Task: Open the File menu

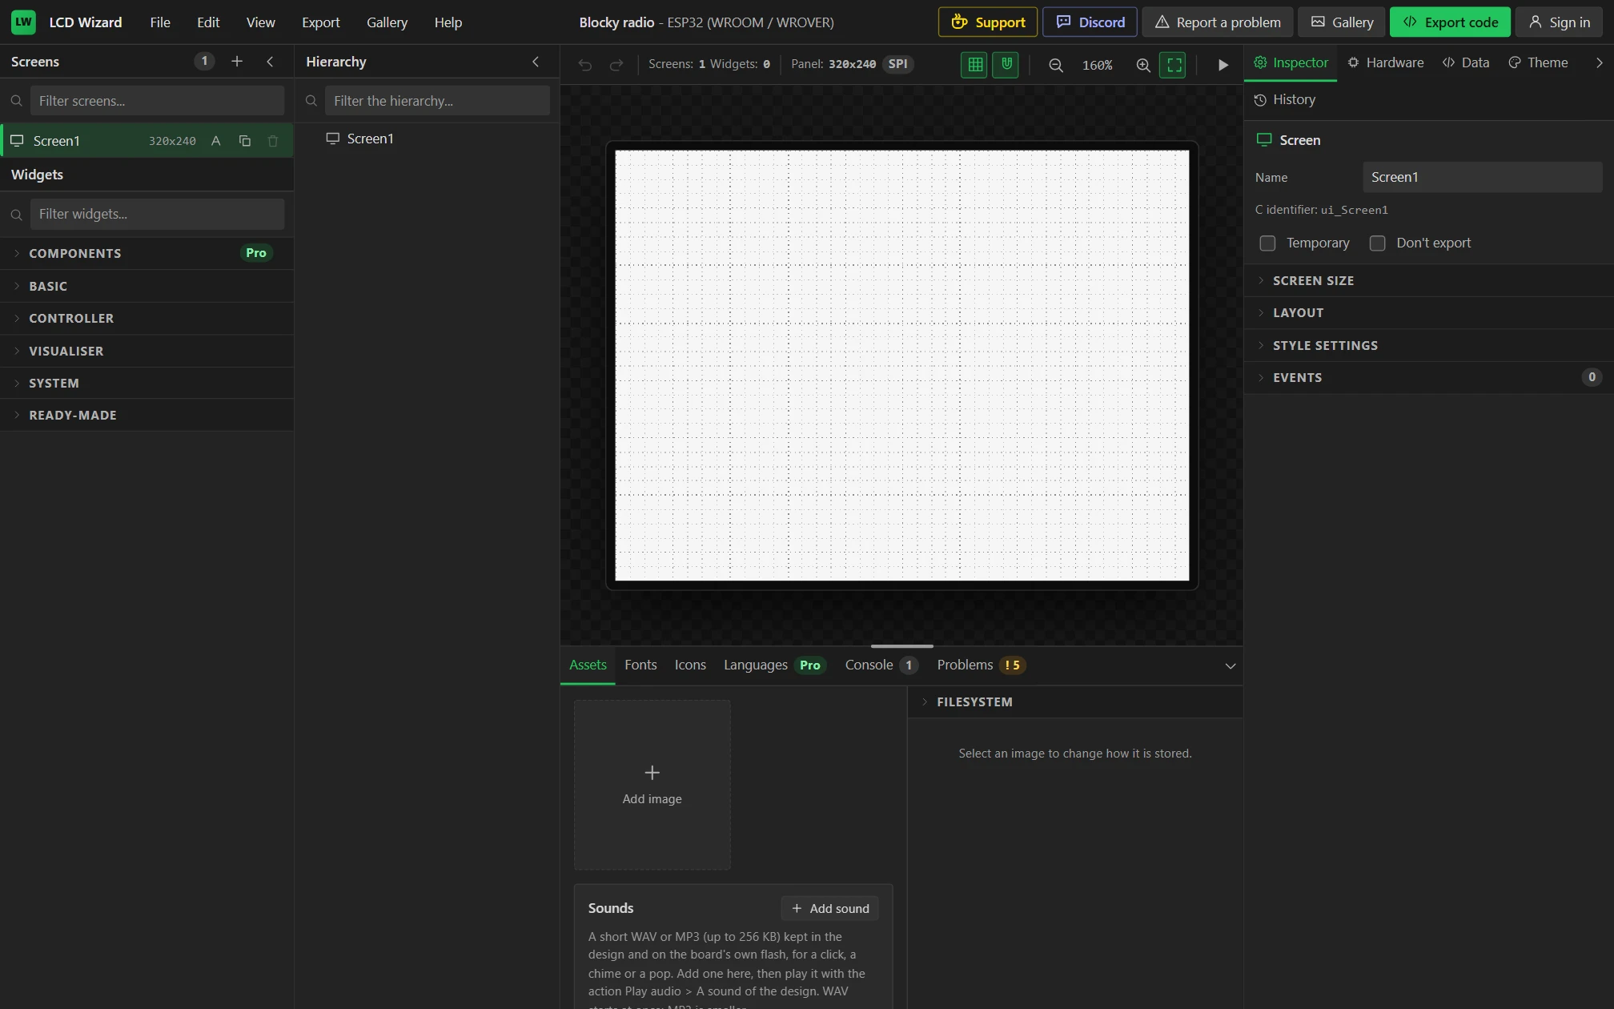Action: pos(160,22)
